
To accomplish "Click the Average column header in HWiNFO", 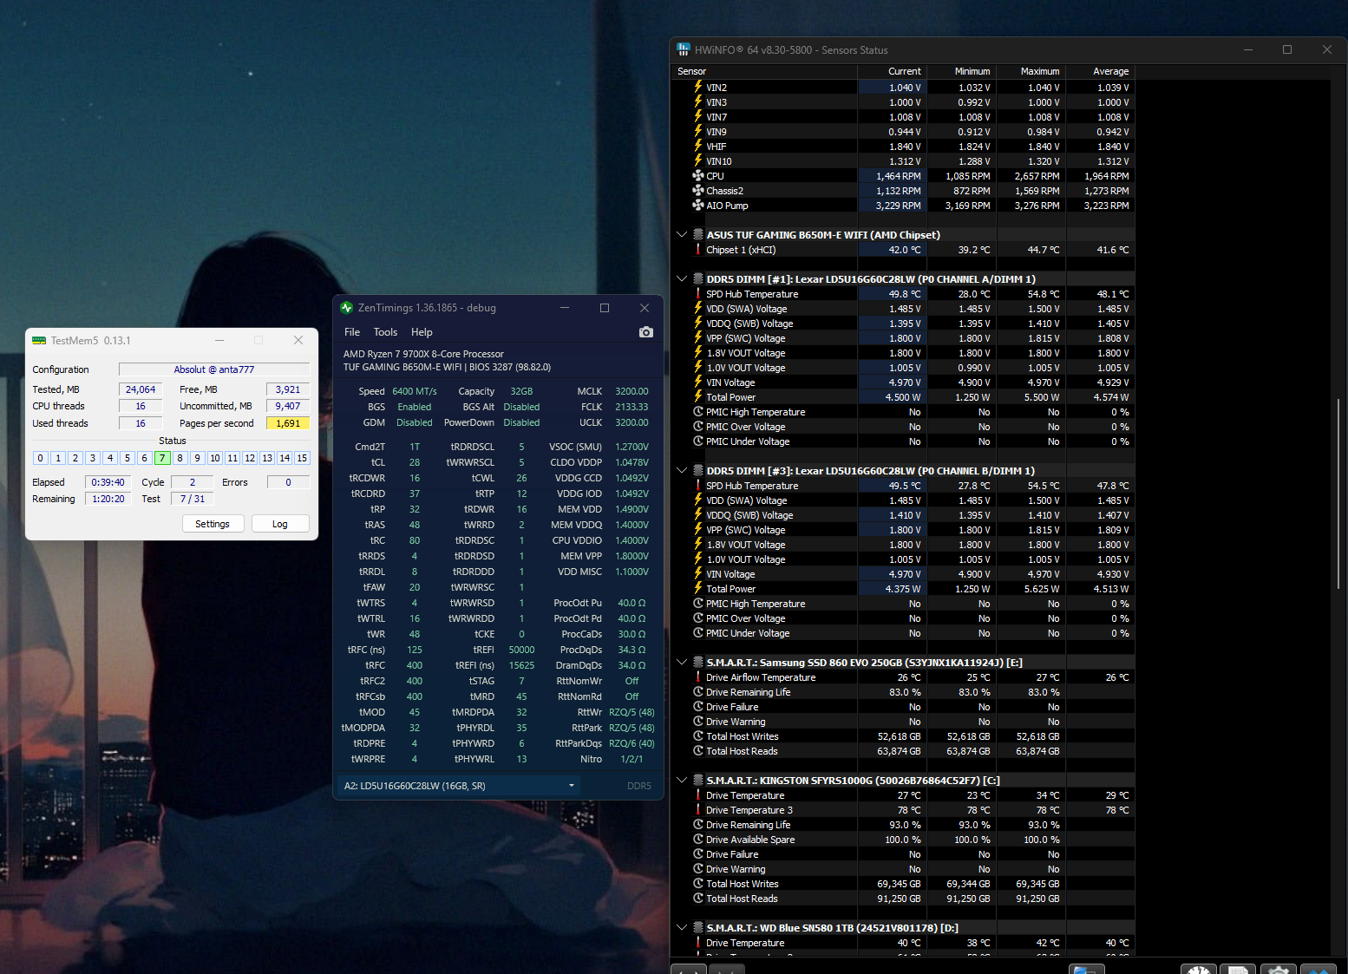I will (1101, 71).
